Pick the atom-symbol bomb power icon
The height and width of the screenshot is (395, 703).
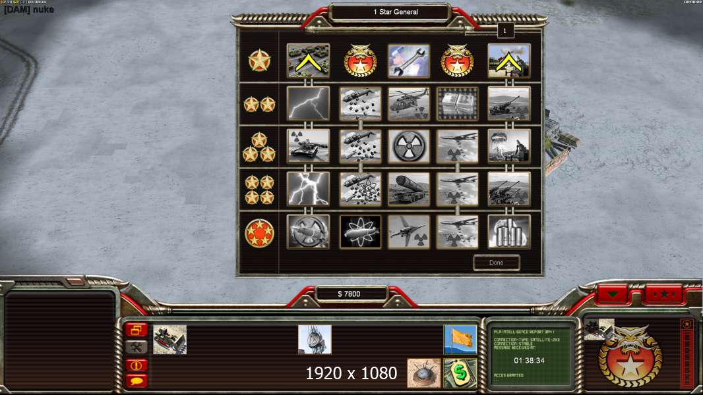(x=360, y=232)
